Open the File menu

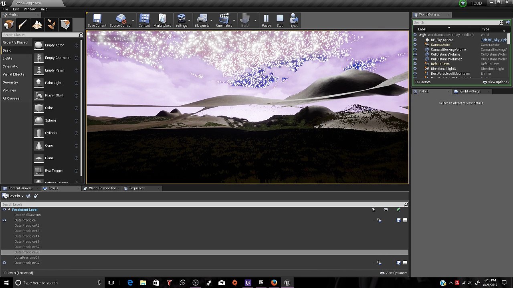[5, 9]
